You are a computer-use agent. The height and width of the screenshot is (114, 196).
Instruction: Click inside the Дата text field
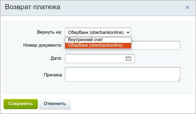pyautogui.click(x=95, y=58)
